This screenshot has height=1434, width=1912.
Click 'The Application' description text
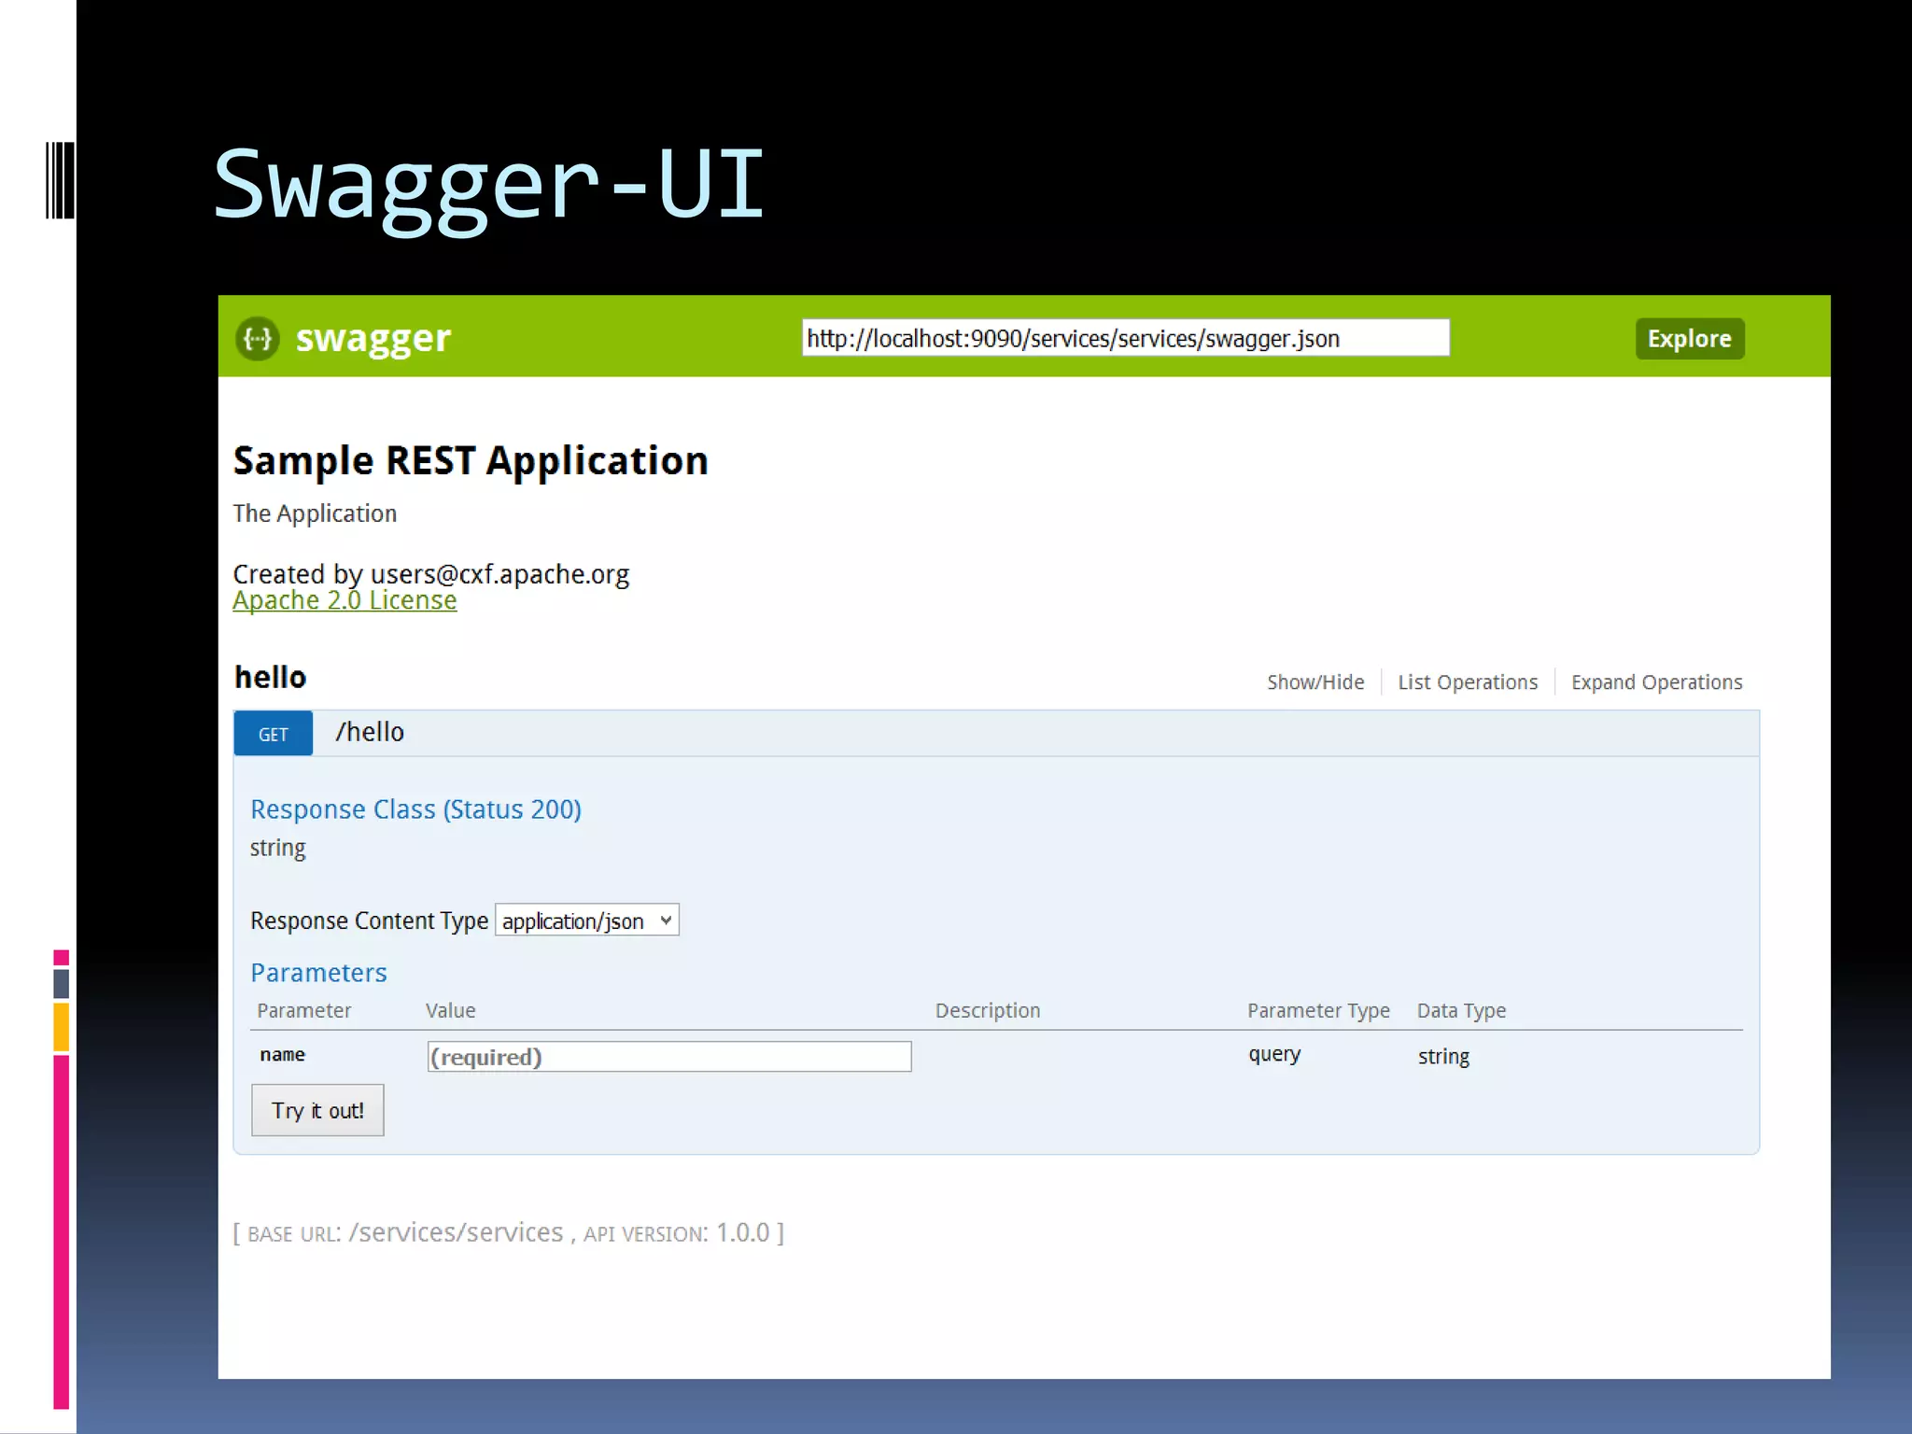(315, 513)
